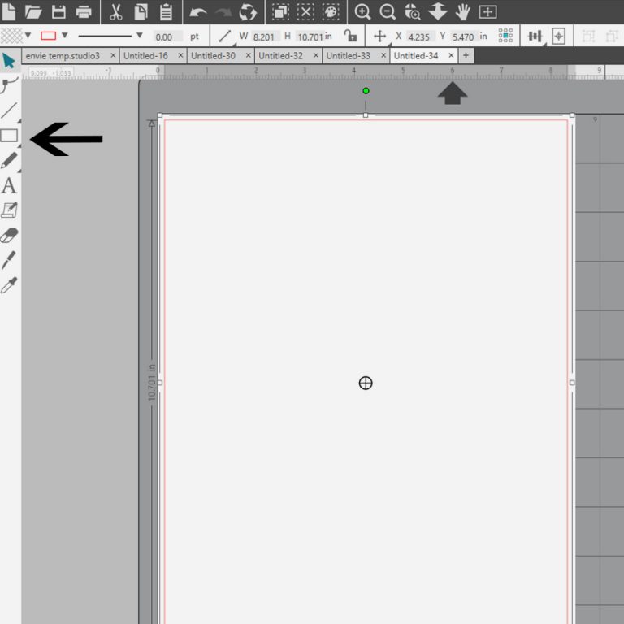This screenshot has height=624, width=624.
Task: Select the Knife tool
Action: coord(9,260)
